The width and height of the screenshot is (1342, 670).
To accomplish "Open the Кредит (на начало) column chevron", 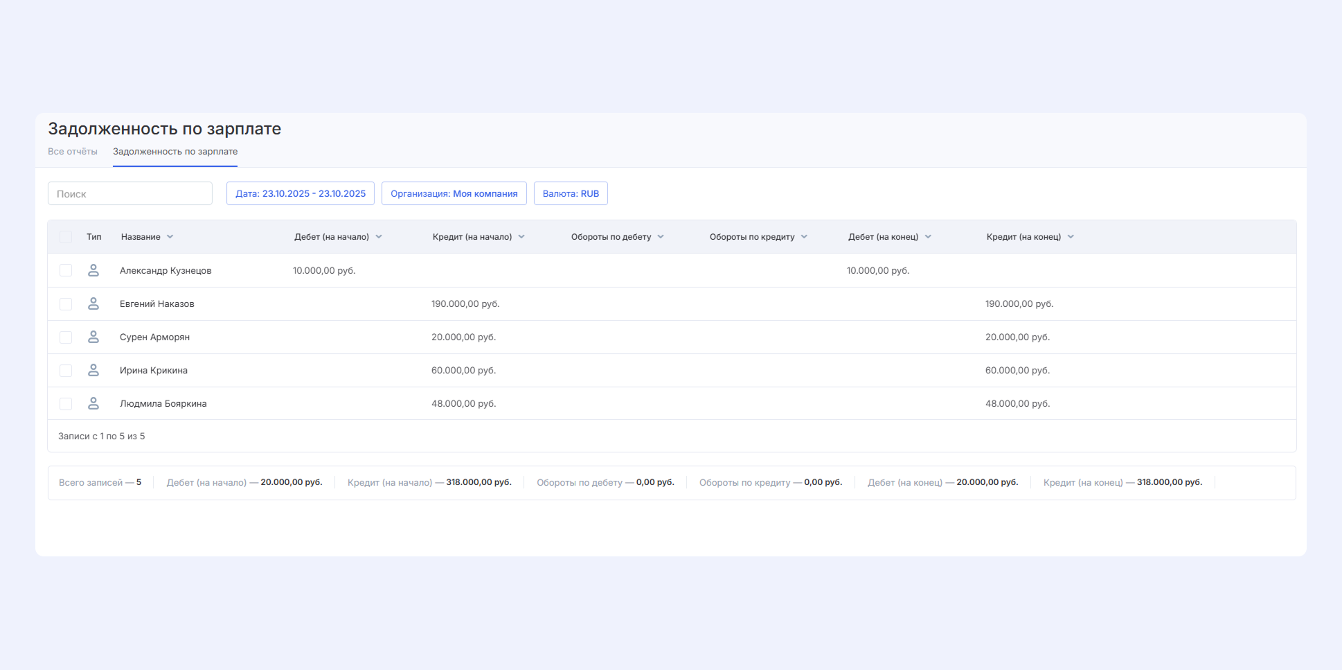I will pos(521,237).
